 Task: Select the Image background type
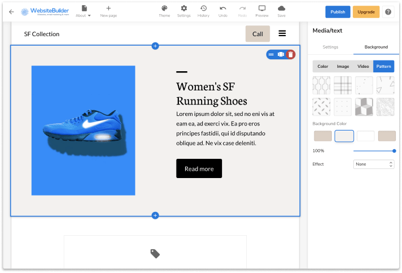[x=343, y=67]
